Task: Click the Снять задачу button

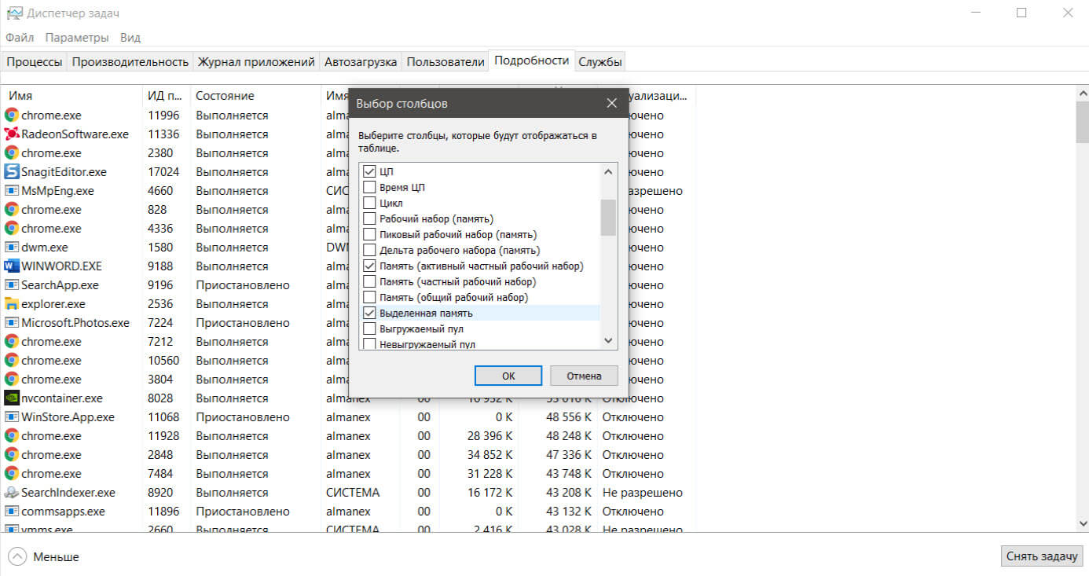Action: coord(1043,556)
